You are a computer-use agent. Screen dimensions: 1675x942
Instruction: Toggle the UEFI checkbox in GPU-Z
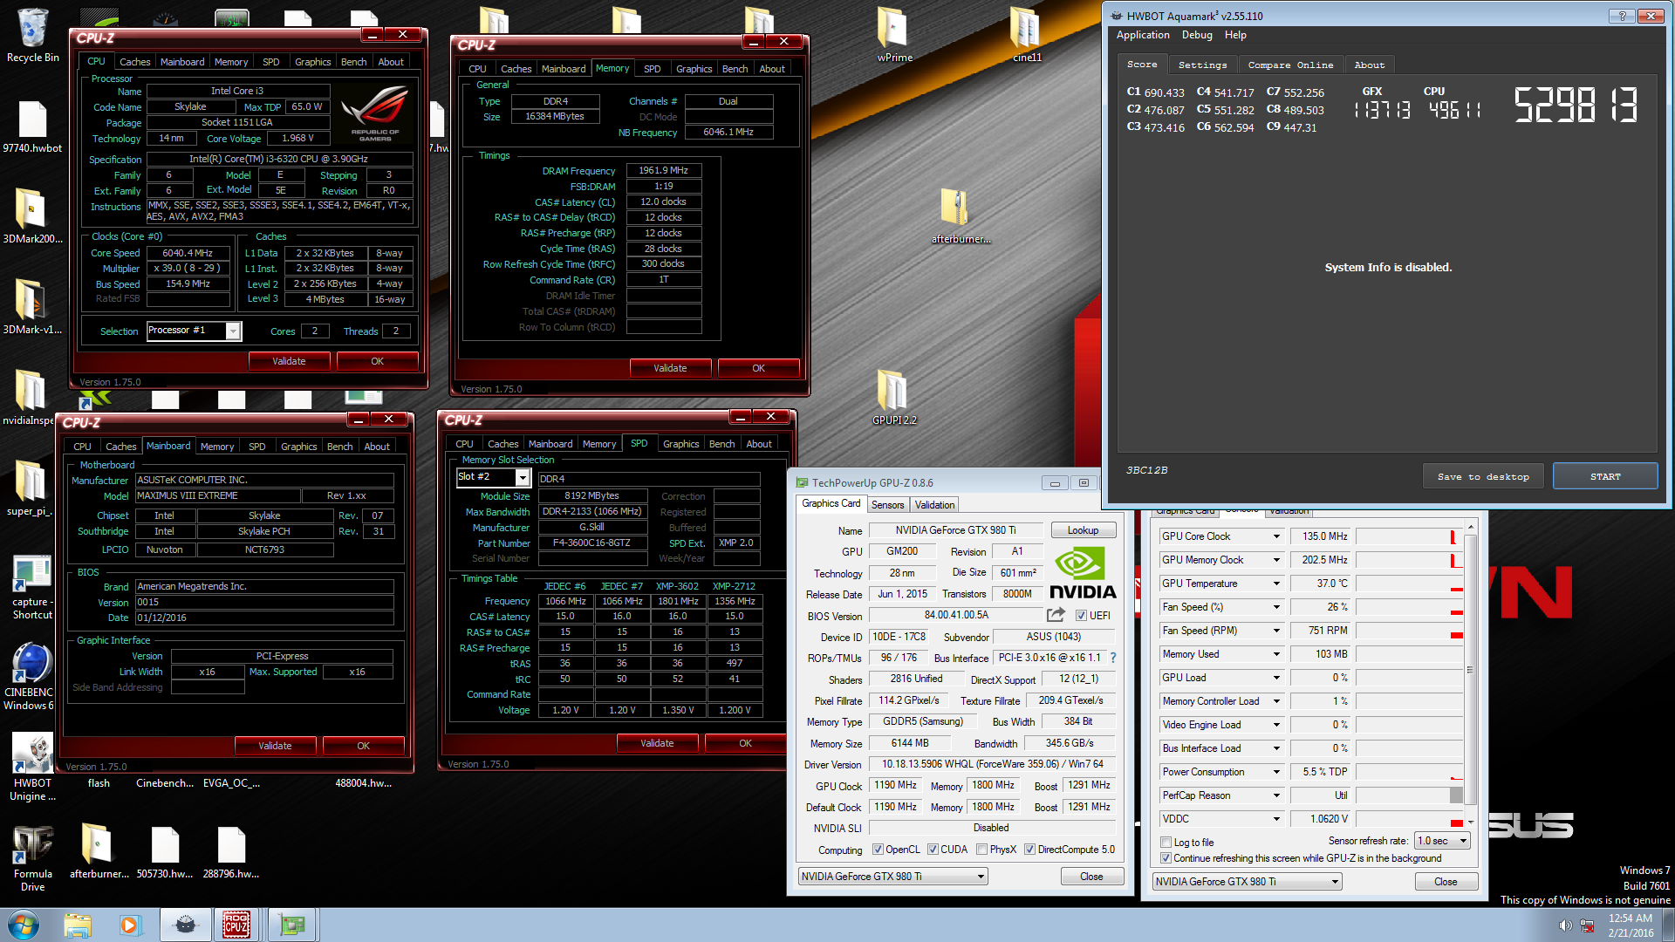tap(1081, 616)
